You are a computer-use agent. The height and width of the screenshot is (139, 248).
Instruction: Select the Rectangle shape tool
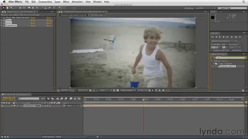(29, 8)
